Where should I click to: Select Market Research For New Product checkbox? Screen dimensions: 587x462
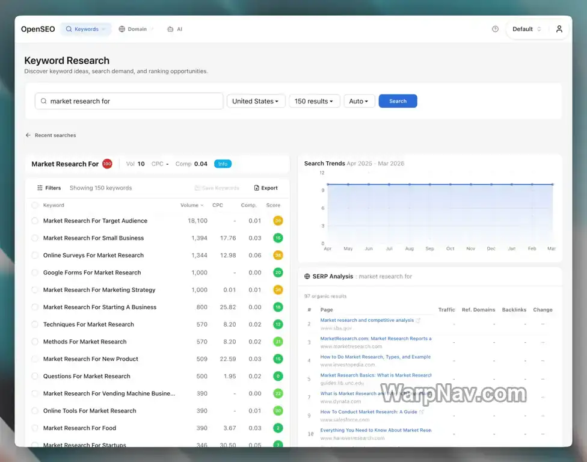click(x=35, y=359)
